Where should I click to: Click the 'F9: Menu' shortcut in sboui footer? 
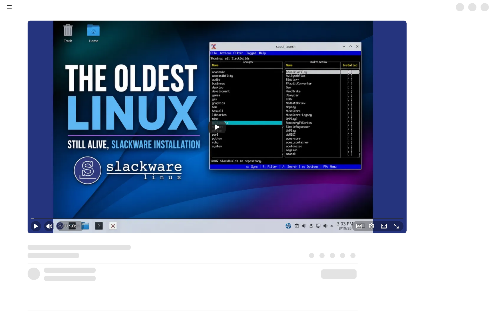point(330,167)
